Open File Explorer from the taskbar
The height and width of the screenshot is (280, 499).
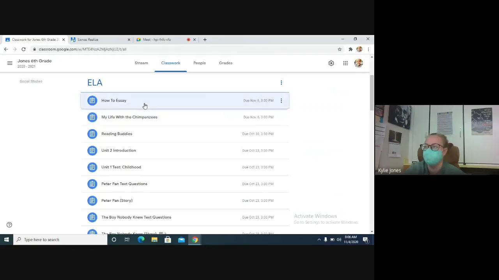pos(154,240)
